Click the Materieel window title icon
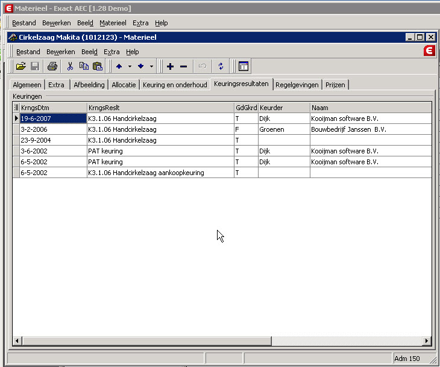Viewport: 440px width, 367px height. click(13, 37)
